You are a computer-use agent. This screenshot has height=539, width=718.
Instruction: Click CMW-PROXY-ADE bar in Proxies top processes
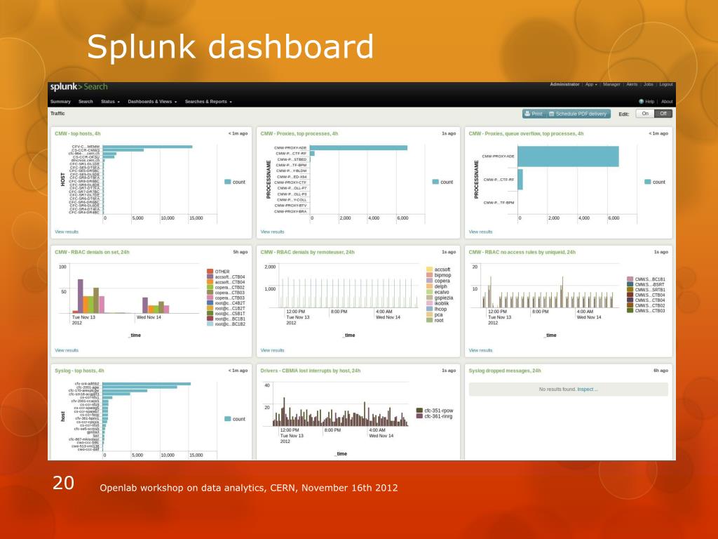tap(358, 147)
